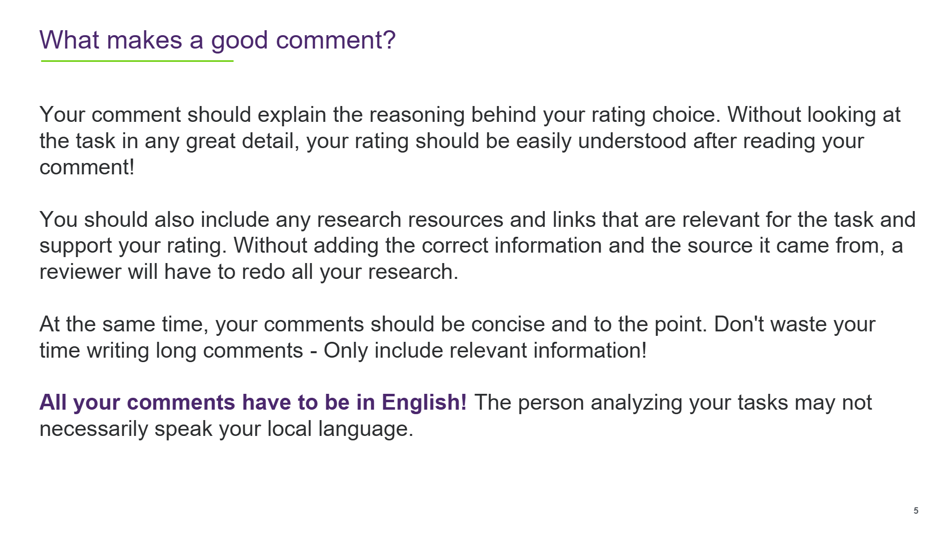Select the bold text 'All your comments have to be in English!'
The width and height of the screenshot is (952, 535).
click(x=253, y=402)
